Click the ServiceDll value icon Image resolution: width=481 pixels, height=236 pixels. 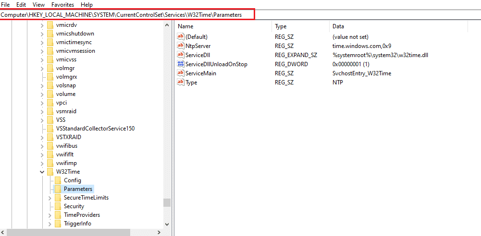point(181,55)
